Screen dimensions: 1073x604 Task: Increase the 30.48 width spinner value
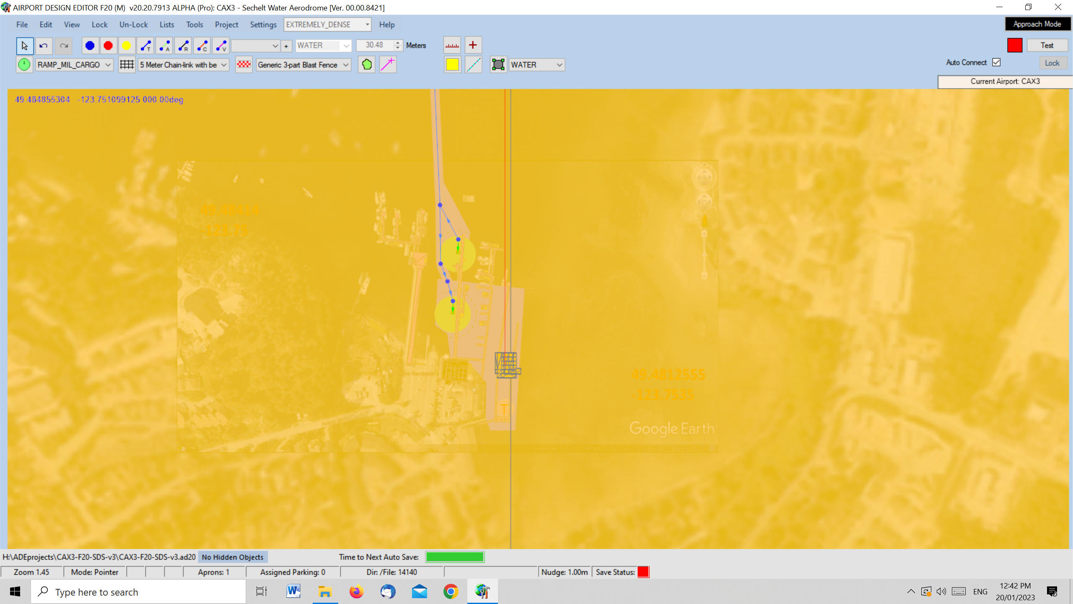398,43
